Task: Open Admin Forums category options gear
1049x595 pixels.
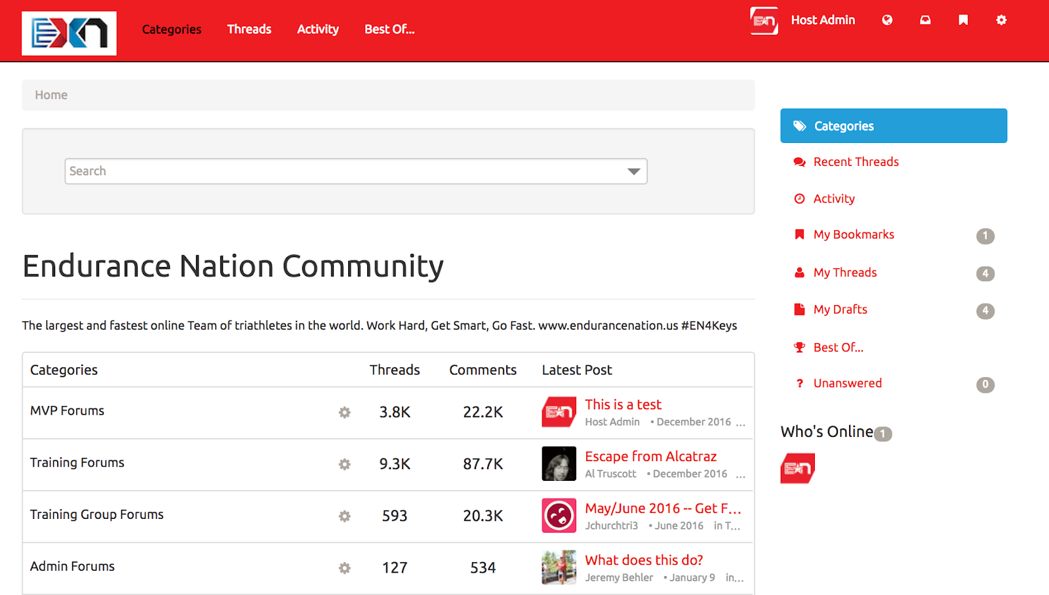Action: tap(345, 568)
